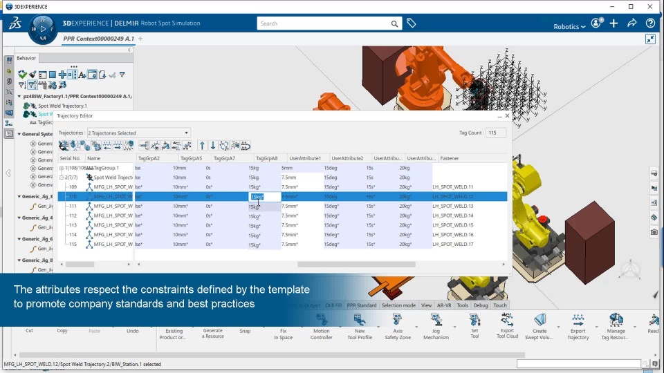The width and height of the screenshot is (664, 373).
Task: Collapse the Generic_Jig_4 tree node
Action: pos(19,218)
